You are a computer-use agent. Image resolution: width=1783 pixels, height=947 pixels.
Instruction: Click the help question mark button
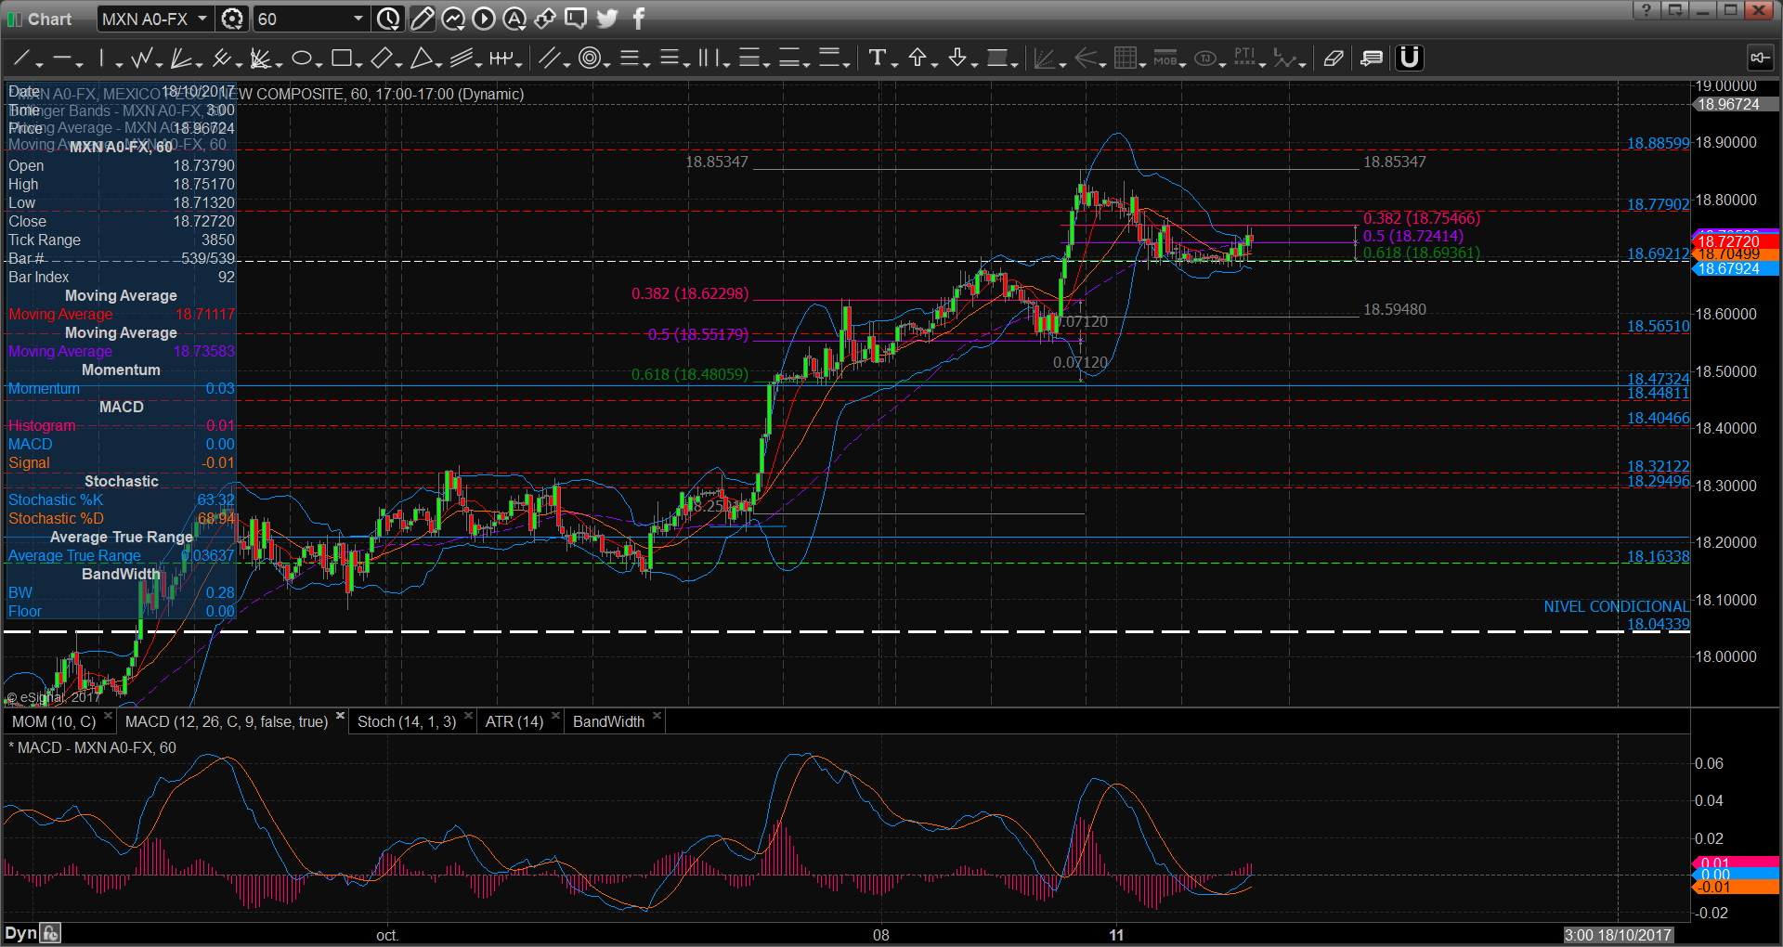[1646, 10]
